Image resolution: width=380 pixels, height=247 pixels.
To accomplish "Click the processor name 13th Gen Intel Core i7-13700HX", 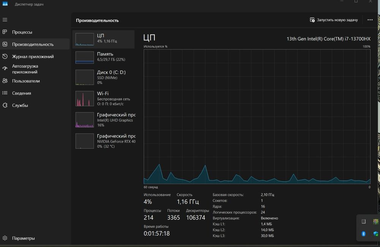I will 328,39.
